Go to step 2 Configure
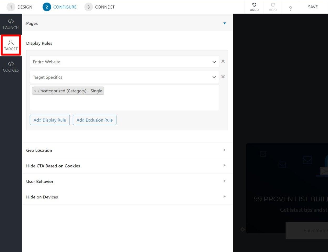This screenshot has height=252, width=328. tap(60, 7)
